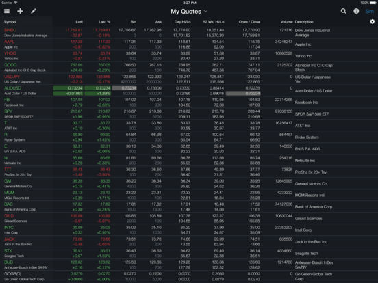Select the USDJPY symbol

[12, 77]
